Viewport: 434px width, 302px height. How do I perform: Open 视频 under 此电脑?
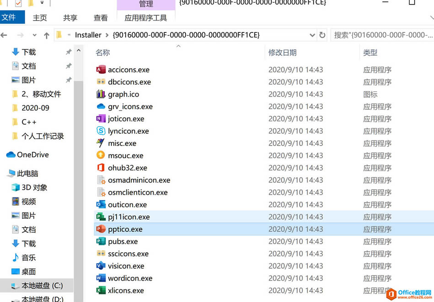[29, 202]
